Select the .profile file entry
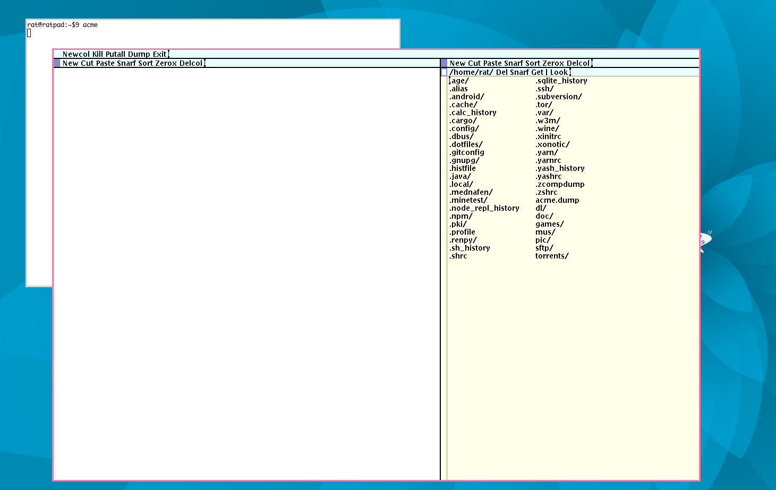Screen dimensions: 776x490 click(463, 232)
